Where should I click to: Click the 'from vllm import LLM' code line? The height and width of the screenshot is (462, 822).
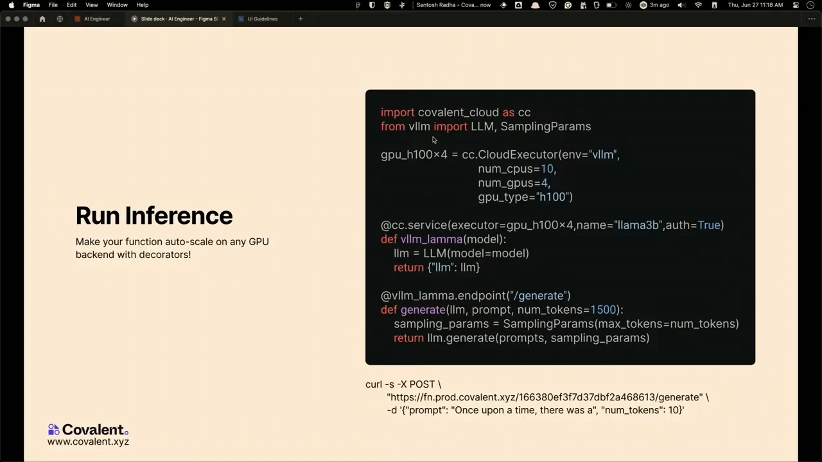485,126
